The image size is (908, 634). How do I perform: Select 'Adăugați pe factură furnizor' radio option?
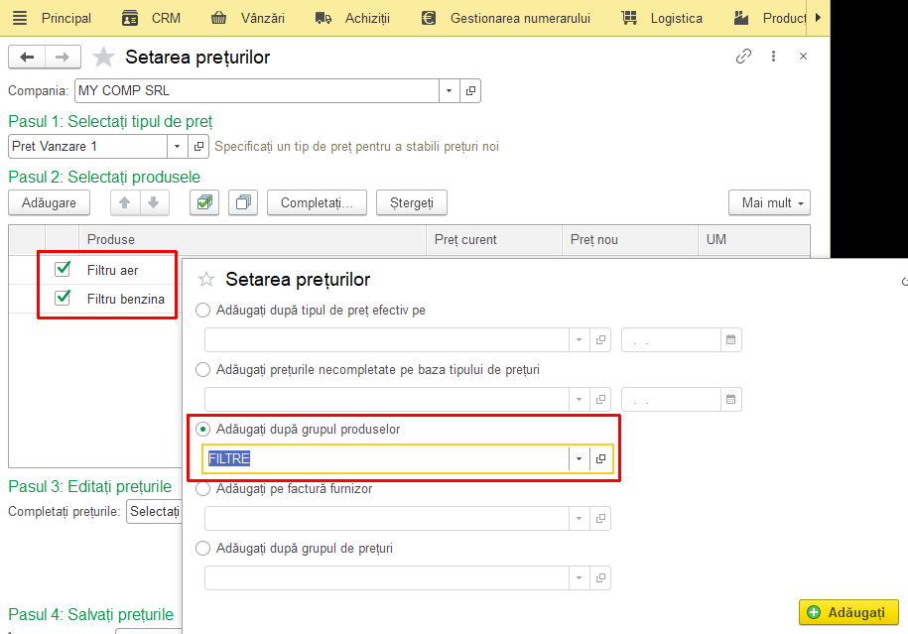click(202, 489)
